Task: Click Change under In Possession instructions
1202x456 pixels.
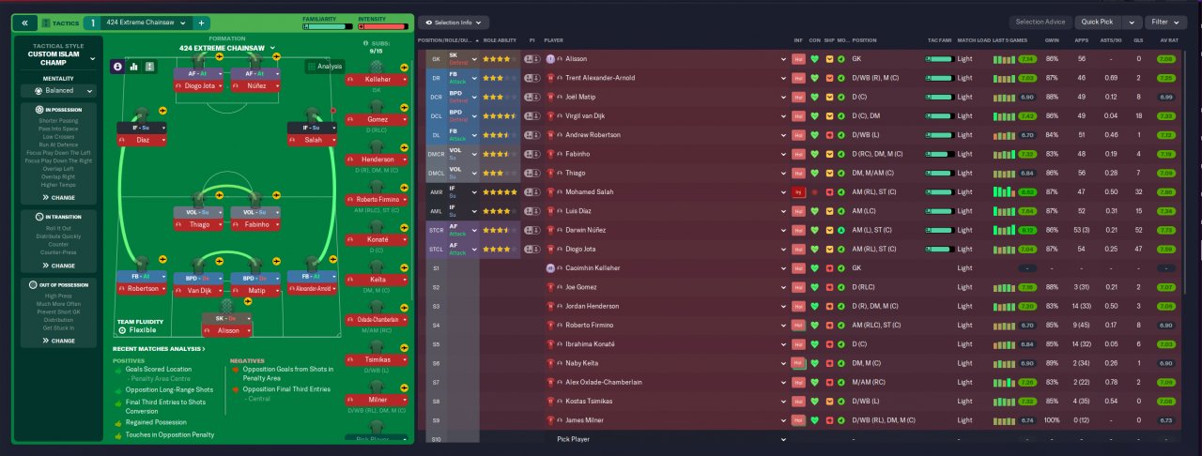Action: pyautogui.click(x=58, y=198)
